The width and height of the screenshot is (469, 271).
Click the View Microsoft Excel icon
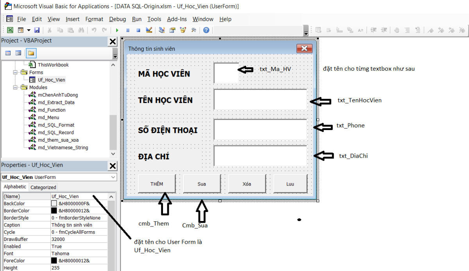coord(9,30)
